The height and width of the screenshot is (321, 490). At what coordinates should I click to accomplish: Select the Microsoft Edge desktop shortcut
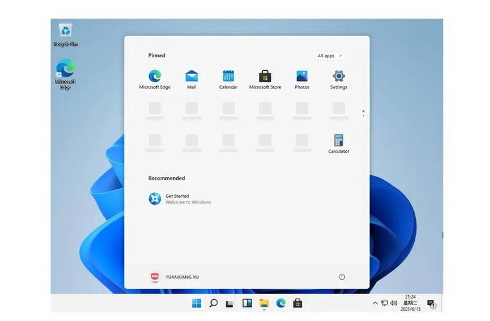pos(66,74)
